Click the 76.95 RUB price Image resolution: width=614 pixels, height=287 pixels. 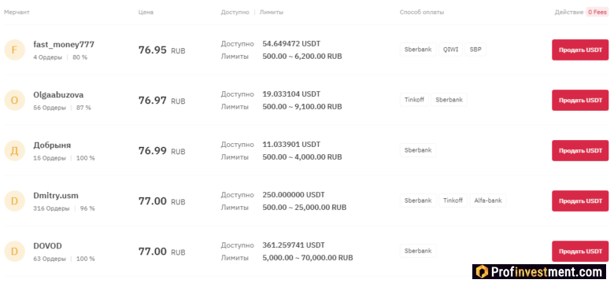coord(161,50)
